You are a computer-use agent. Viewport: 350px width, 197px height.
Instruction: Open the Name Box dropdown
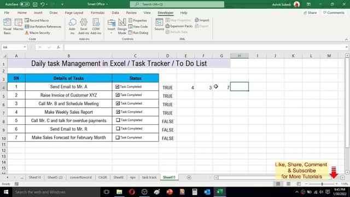(25, 47)
